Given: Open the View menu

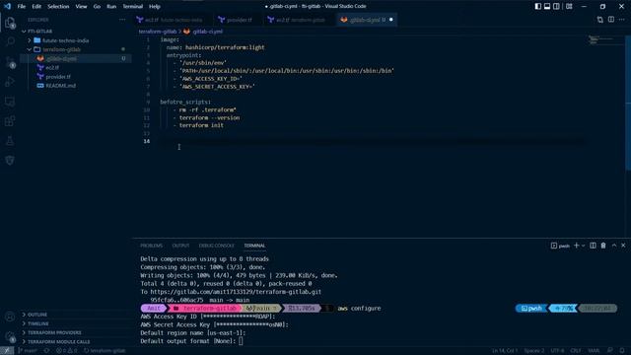Looking at the screenshot, I should pos(81,7).
